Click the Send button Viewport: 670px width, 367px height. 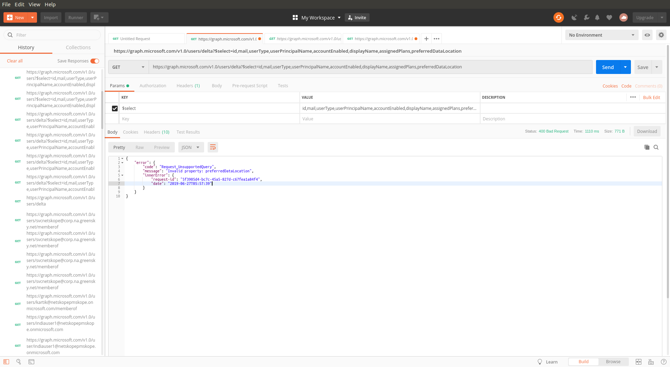608,67
